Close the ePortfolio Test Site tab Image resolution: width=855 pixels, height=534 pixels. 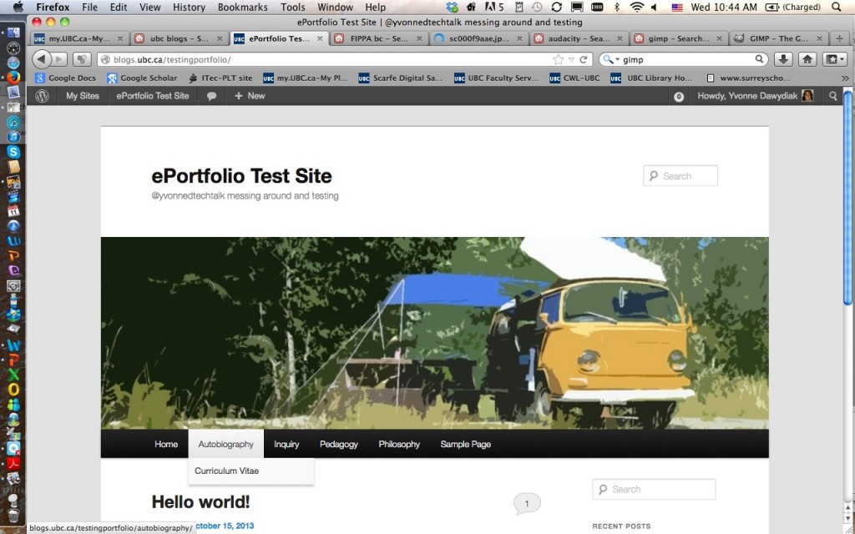[x=320, y=38]
